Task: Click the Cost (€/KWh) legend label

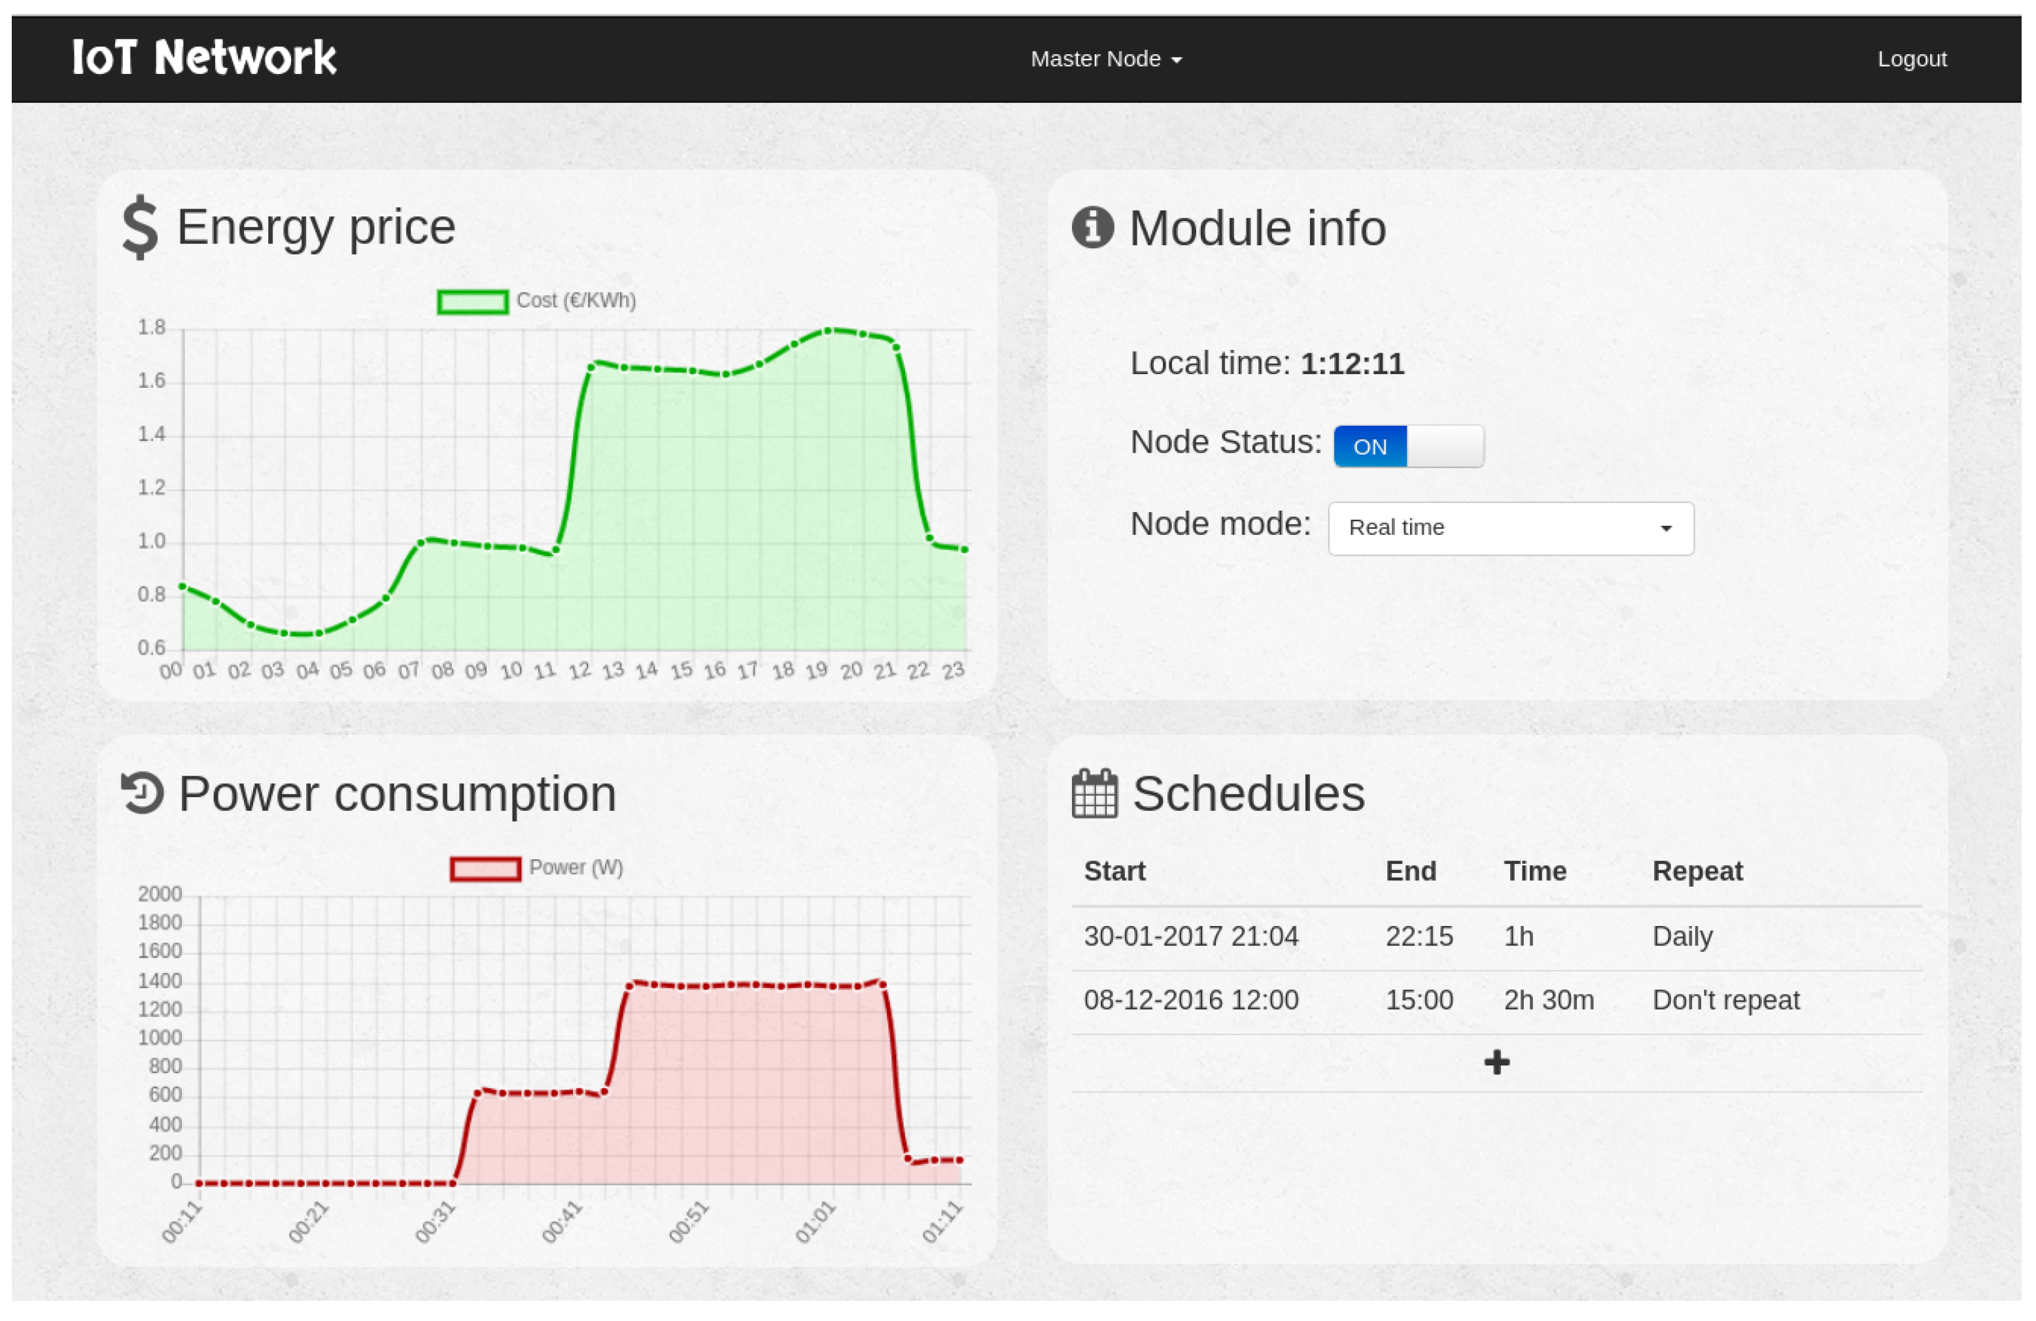Action: coord(576,301)
